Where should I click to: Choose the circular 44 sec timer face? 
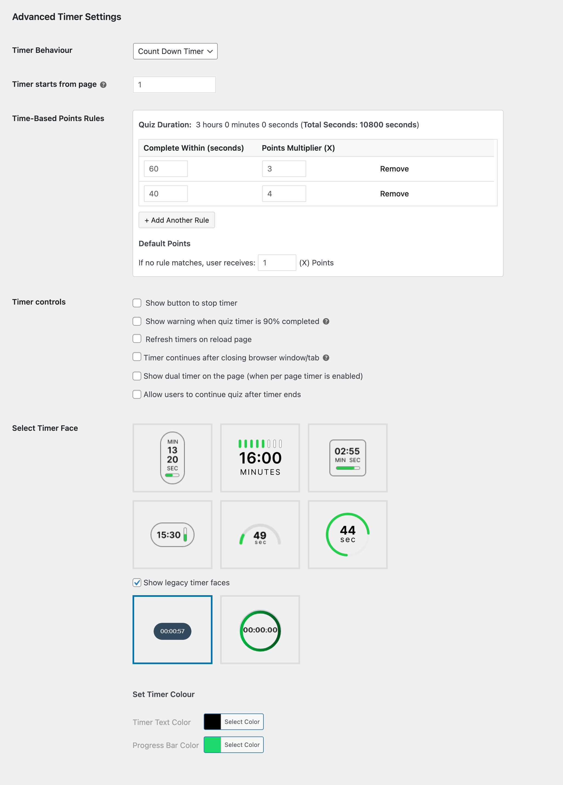pos(347,535)
